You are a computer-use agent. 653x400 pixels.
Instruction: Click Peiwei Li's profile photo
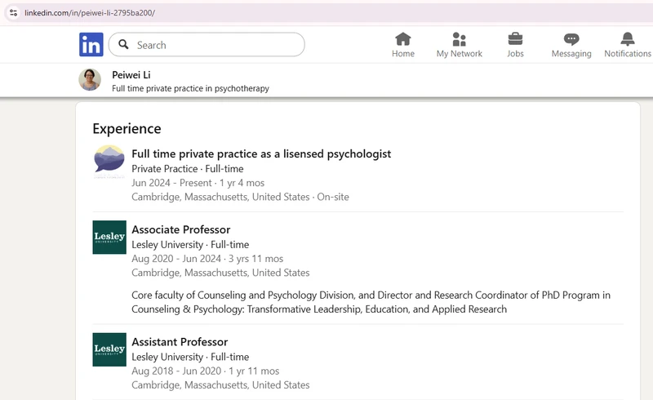click(x=90, y=79)
